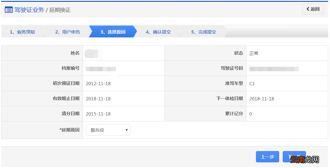Click the 准驾车型 label
The width and height of the screenshot is (330, 168).
[x=234, y=83]
